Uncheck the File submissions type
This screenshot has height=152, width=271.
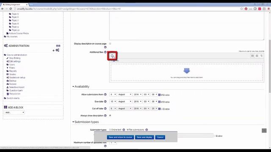[x=128, y=130]
